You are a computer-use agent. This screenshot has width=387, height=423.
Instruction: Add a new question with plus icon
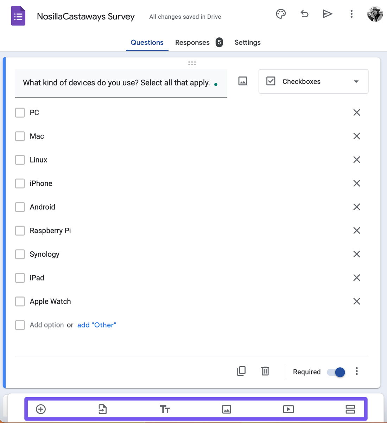pos(41,409)
